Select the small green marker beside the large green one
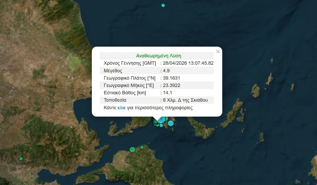Image resolution: width=317 pixels, height=185 pixels. [142, 147]
